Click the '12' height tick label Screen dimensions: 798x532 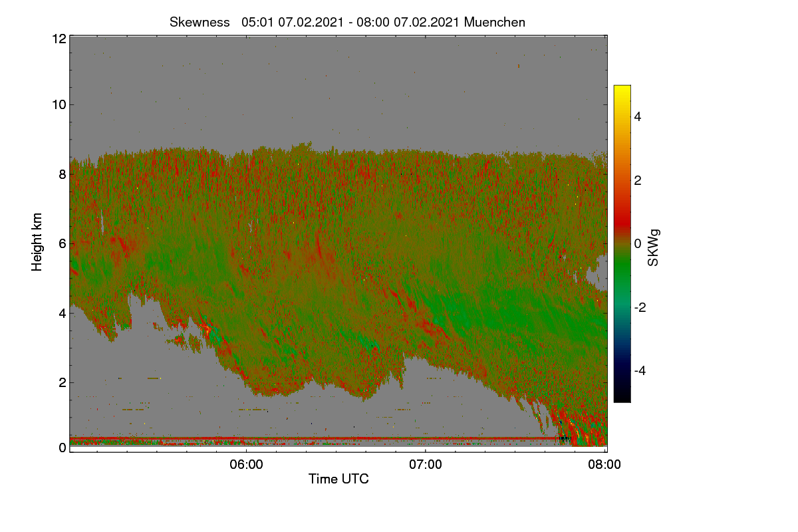click(x=59, y=39)
